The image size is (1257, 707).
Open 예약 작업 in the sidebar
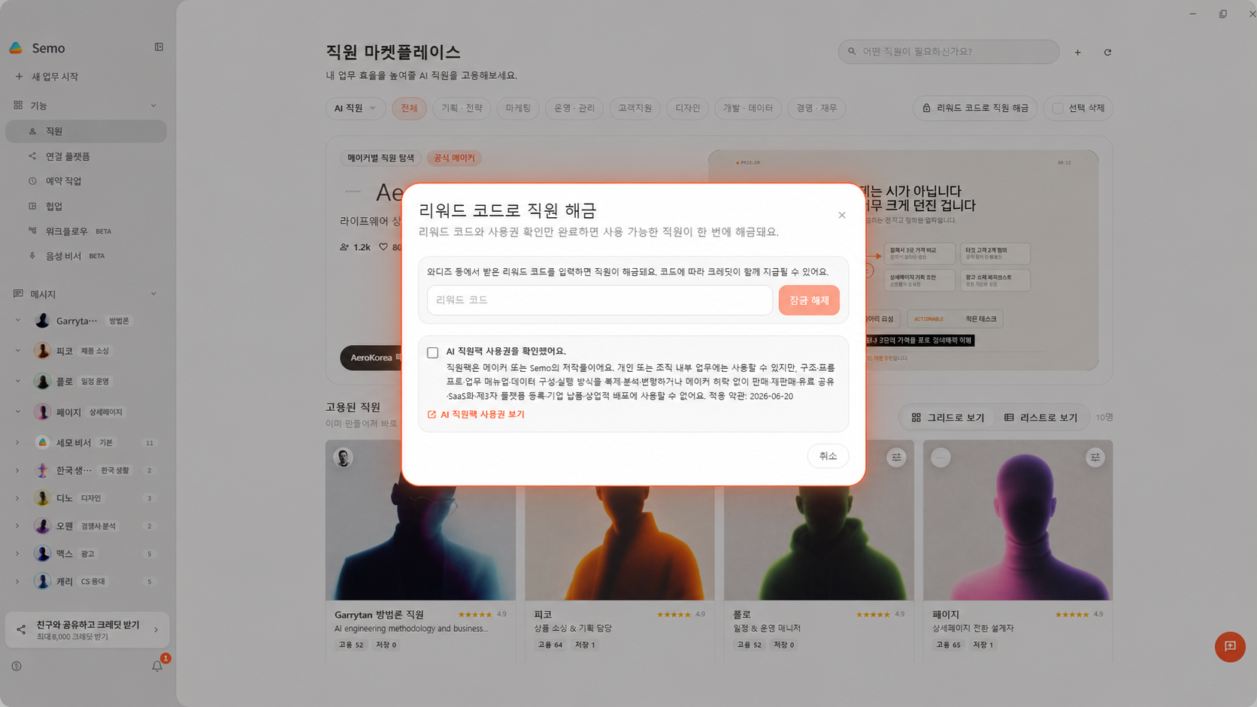coord(86,181)
